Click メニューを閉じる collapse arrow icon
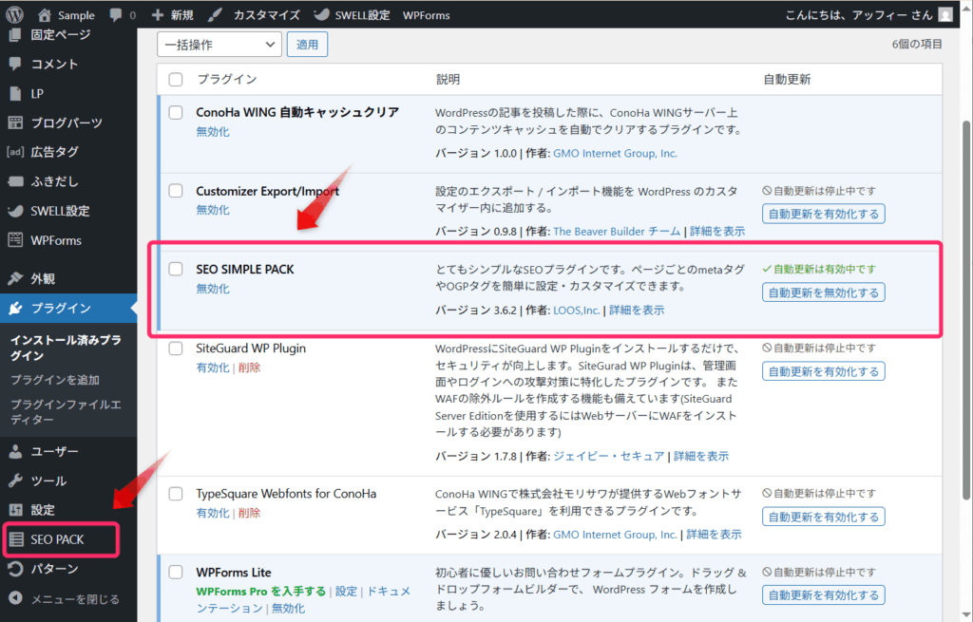The height and width of the screenshot is (622, 973). [x=15, y=598]
